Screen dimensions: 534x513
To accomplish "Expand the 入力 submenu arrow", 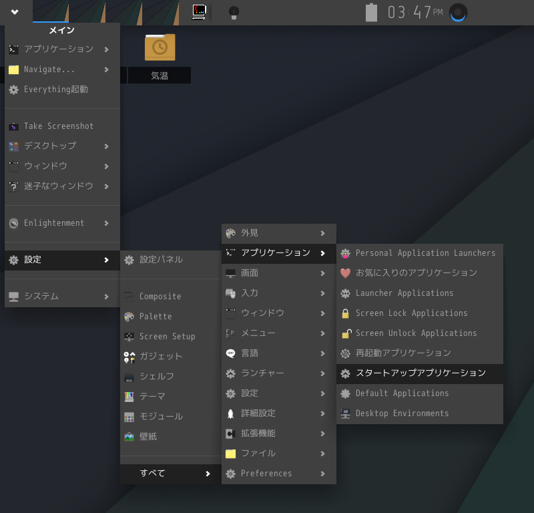I will pyautogui.click(x=323, y=293).
